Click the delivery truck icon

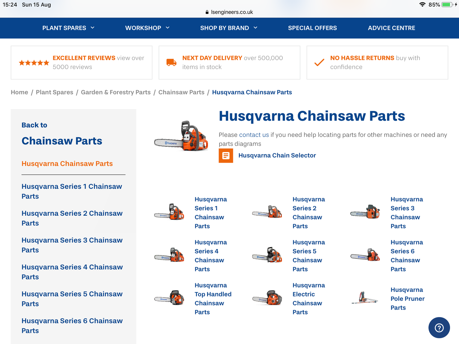point(171,62)
